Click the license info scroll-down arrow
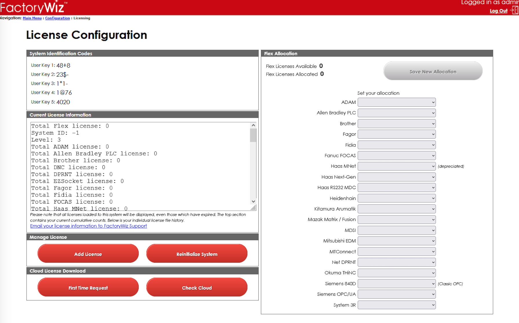The image size is (519, 323). 253,202
